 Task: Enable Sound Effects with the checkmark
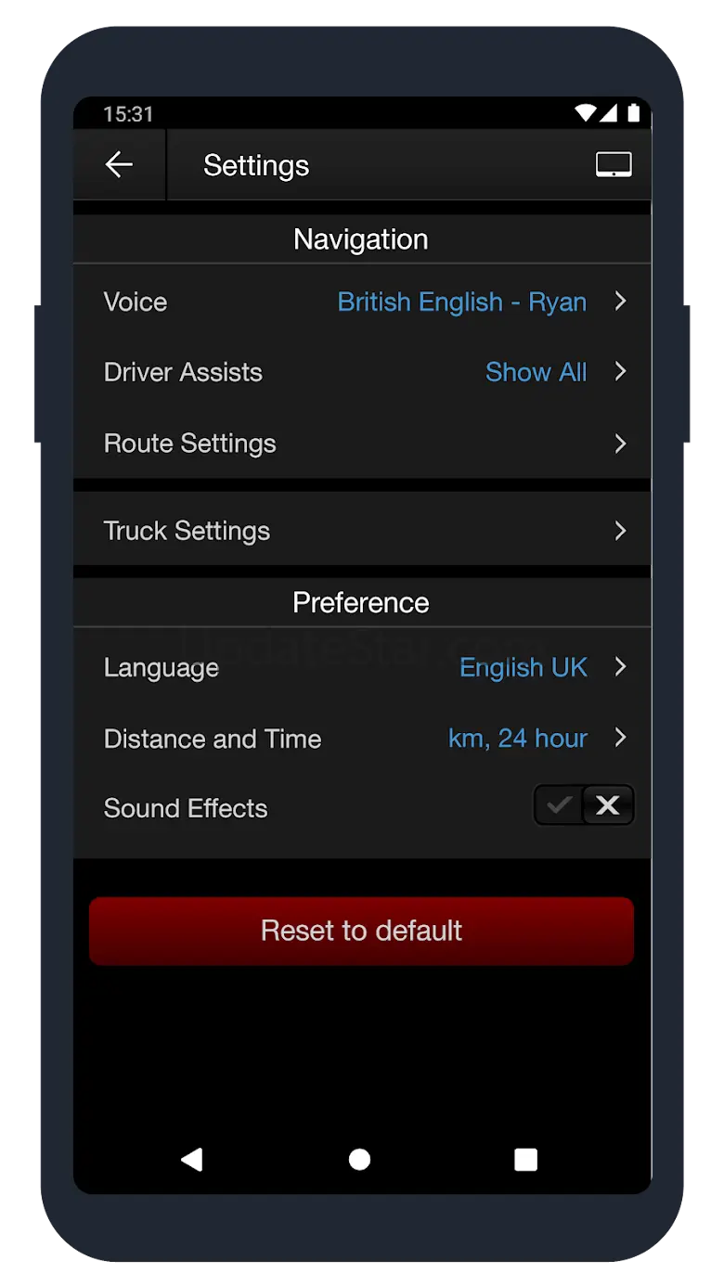click(559, 805)
